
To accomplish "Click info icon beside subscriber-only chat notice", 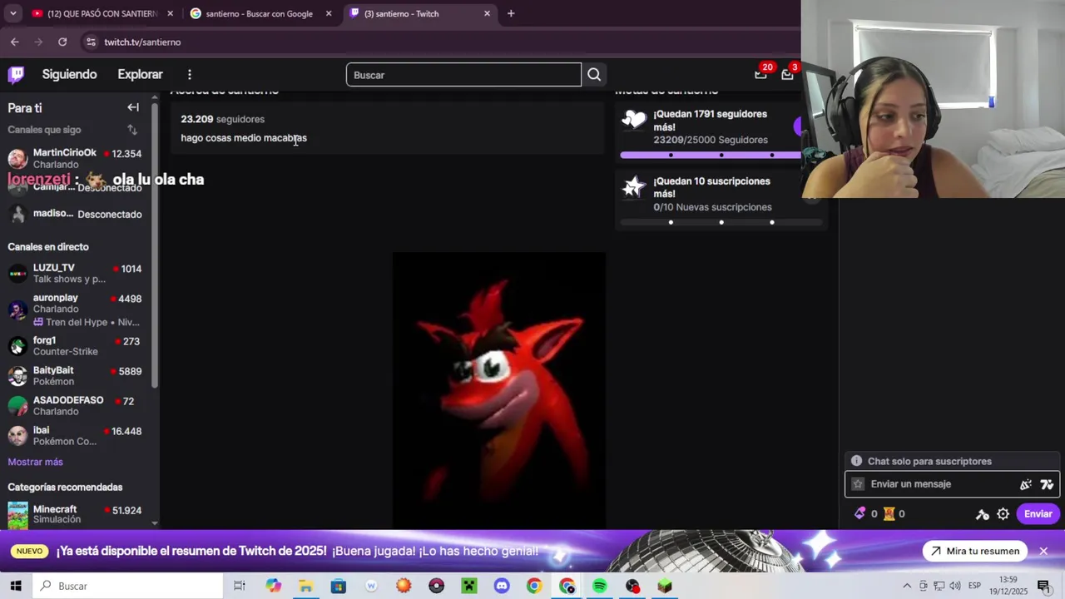I will tap(856, 461).
